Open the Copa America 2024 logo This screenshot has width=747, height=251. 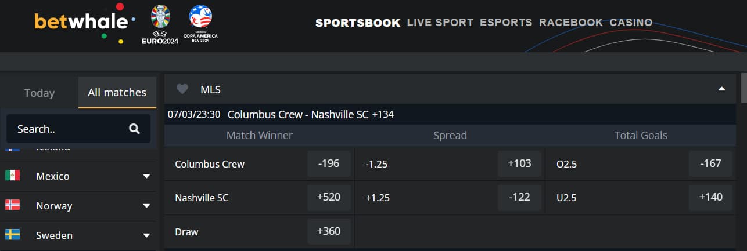200,24
